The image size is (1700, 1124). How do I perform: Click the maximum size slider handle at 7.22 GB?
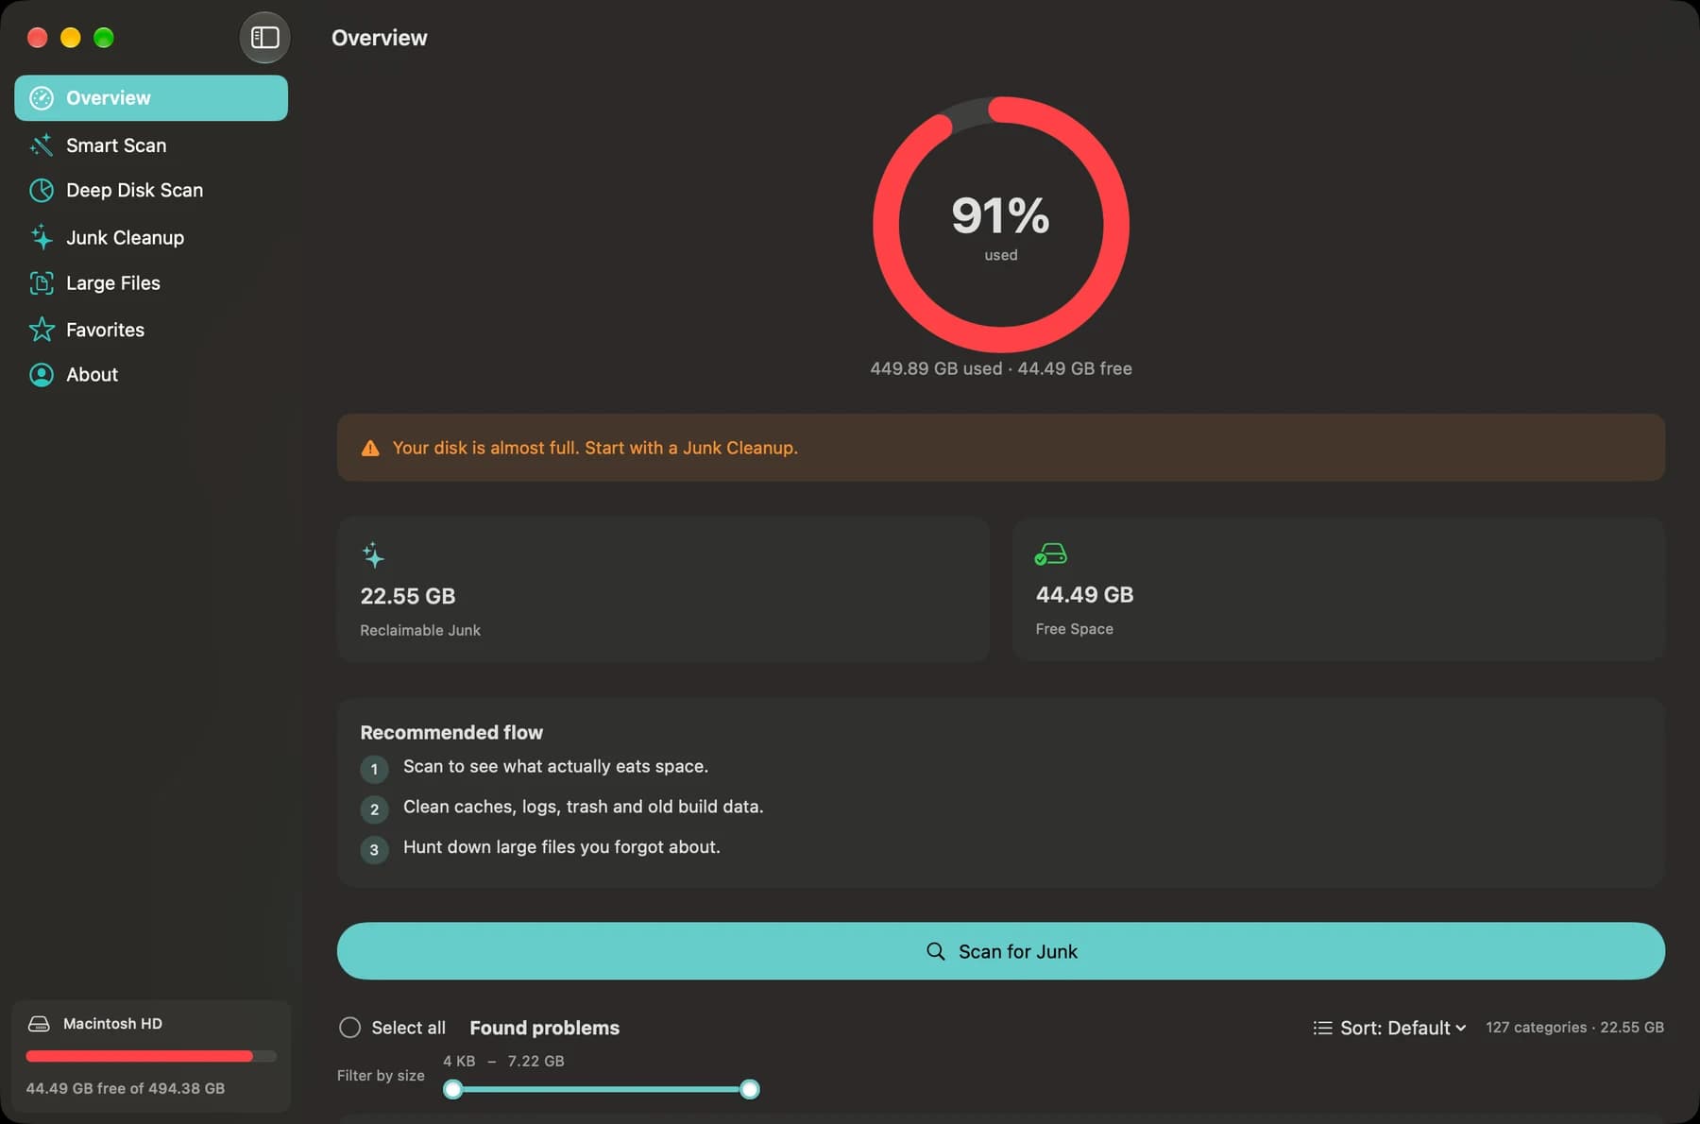[750, 1089]
